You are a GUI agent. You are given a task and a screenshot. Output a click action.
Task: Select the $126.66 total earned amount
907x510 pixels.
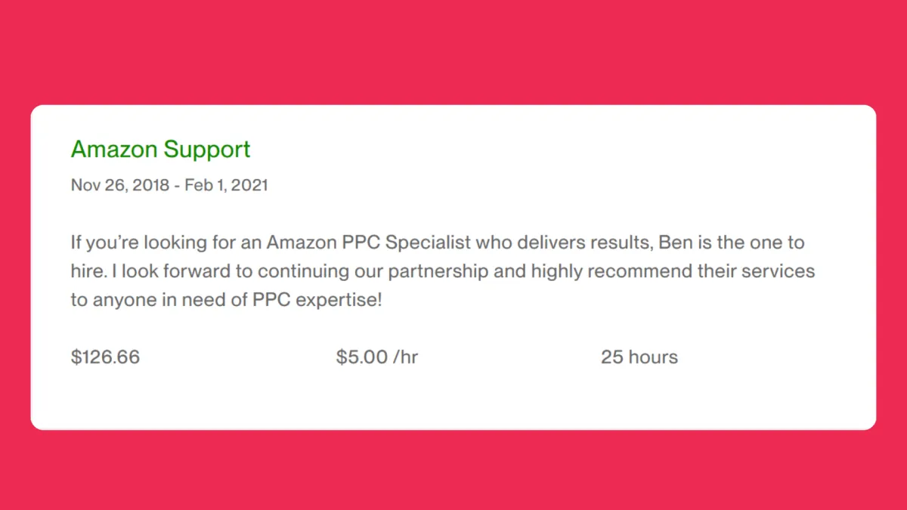pyautogui.click(x=105, y=357)
